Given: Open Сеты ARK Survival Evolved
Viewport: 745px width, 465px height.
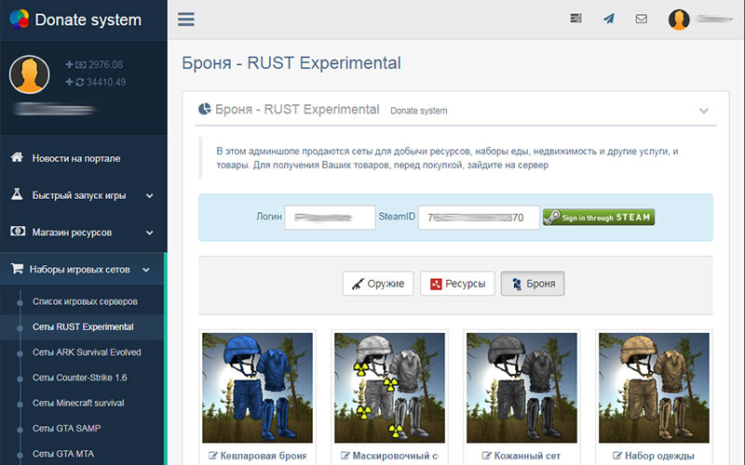Looking at the screenshot, I should (x=87, y=352).
